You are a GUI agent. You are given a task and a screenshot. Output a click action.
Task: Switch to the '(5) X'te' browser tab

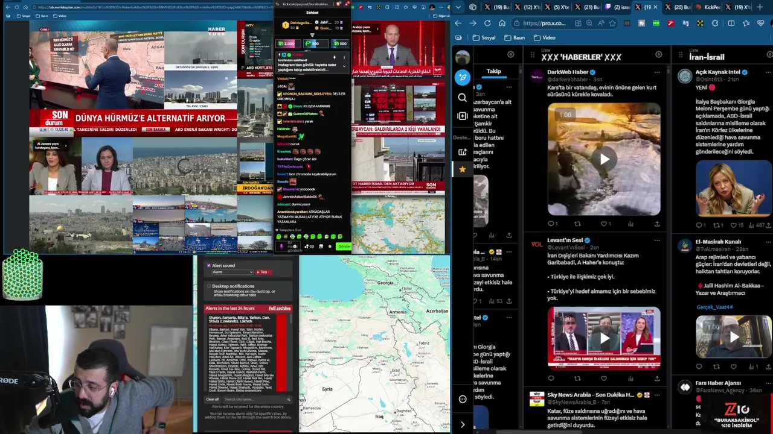point(557,7)
